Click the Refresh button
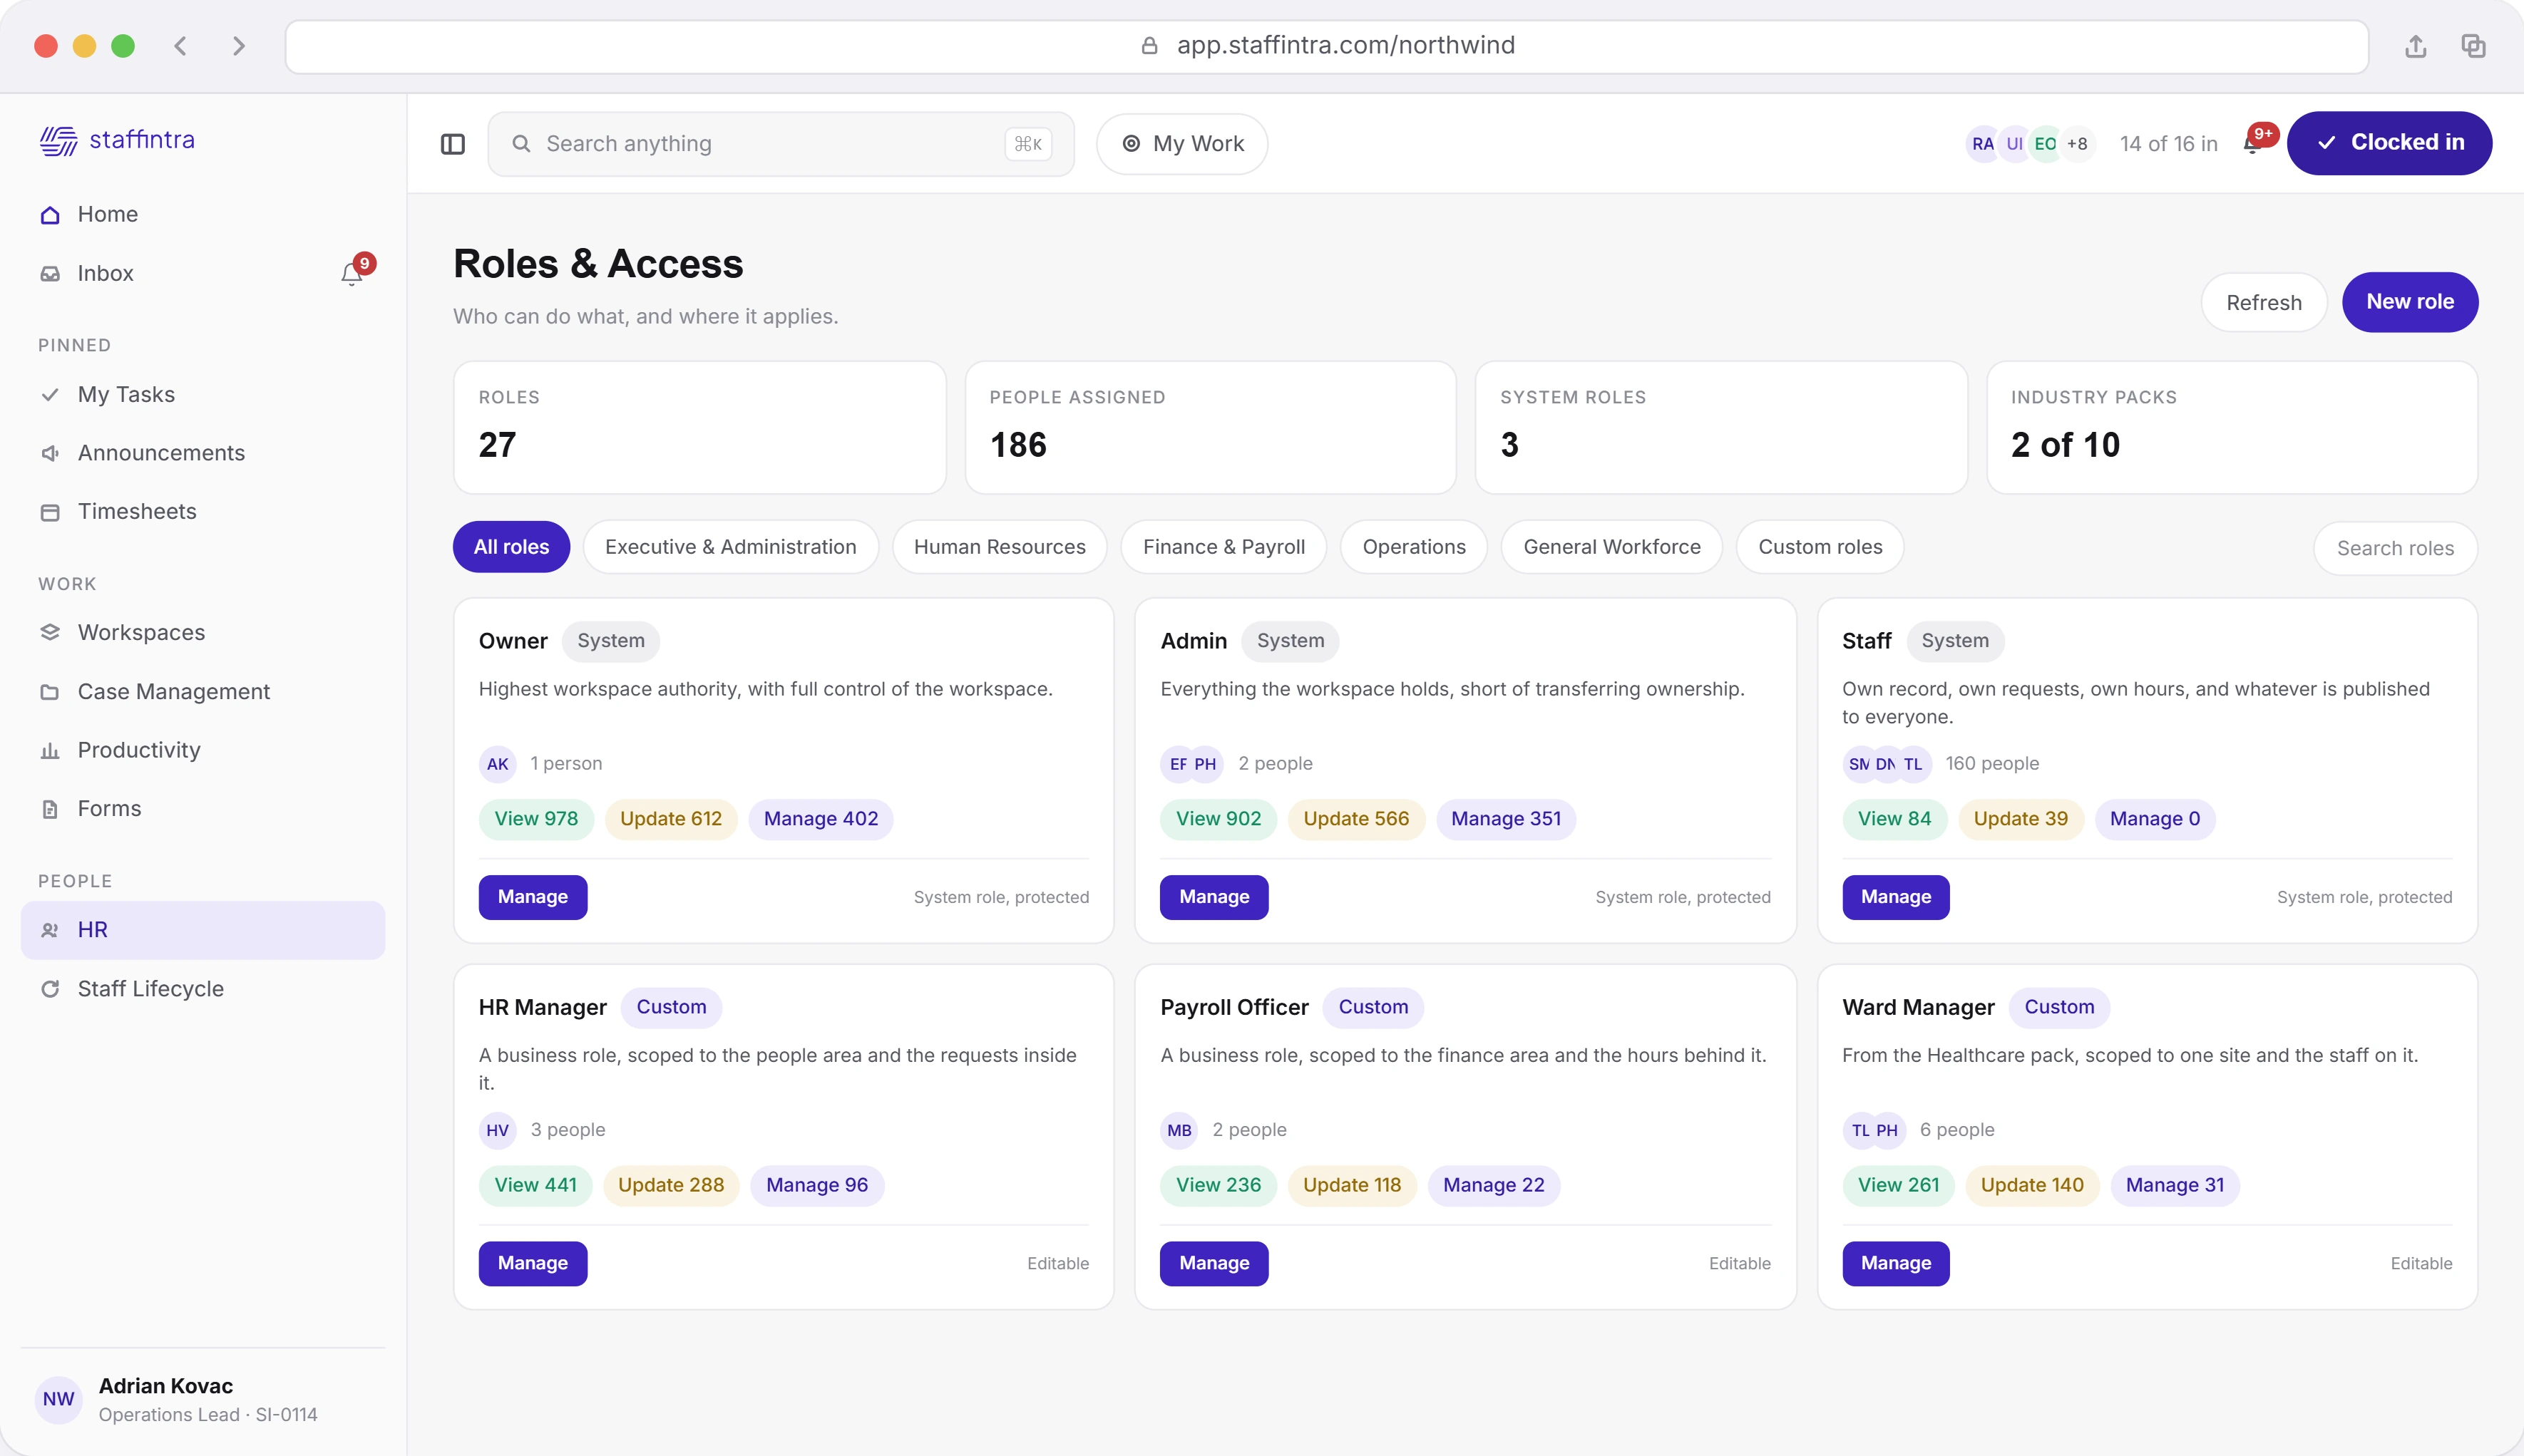This screenshot has height=1456, width=2524. point(2264,302)
